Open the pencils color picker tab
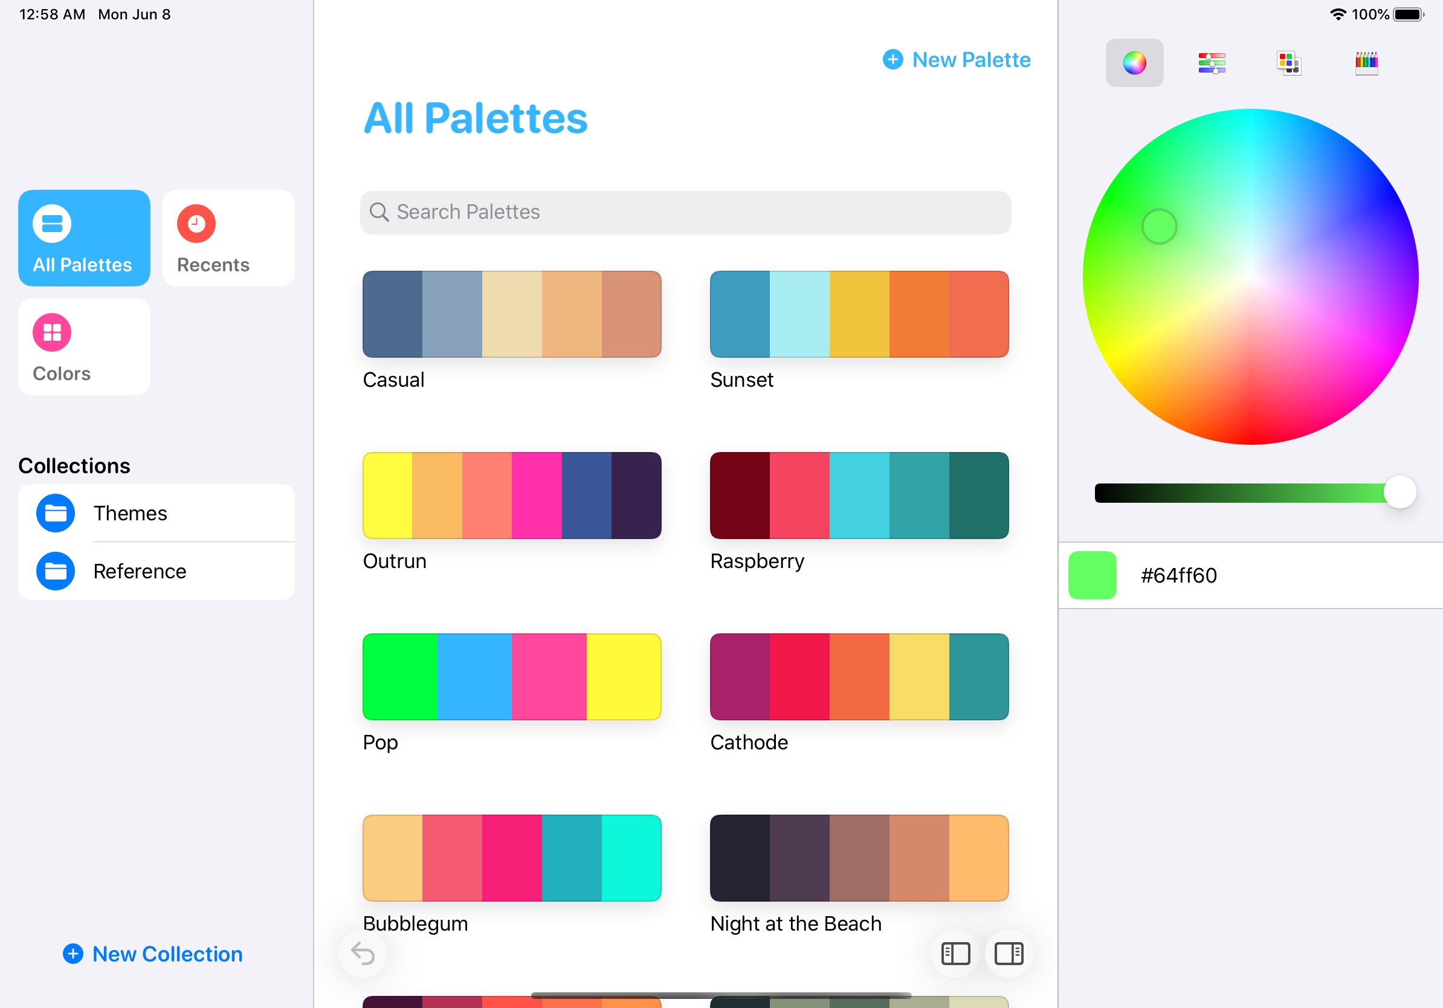The width and height of the screenshot is (1443, 1008). coord(1366,62)
